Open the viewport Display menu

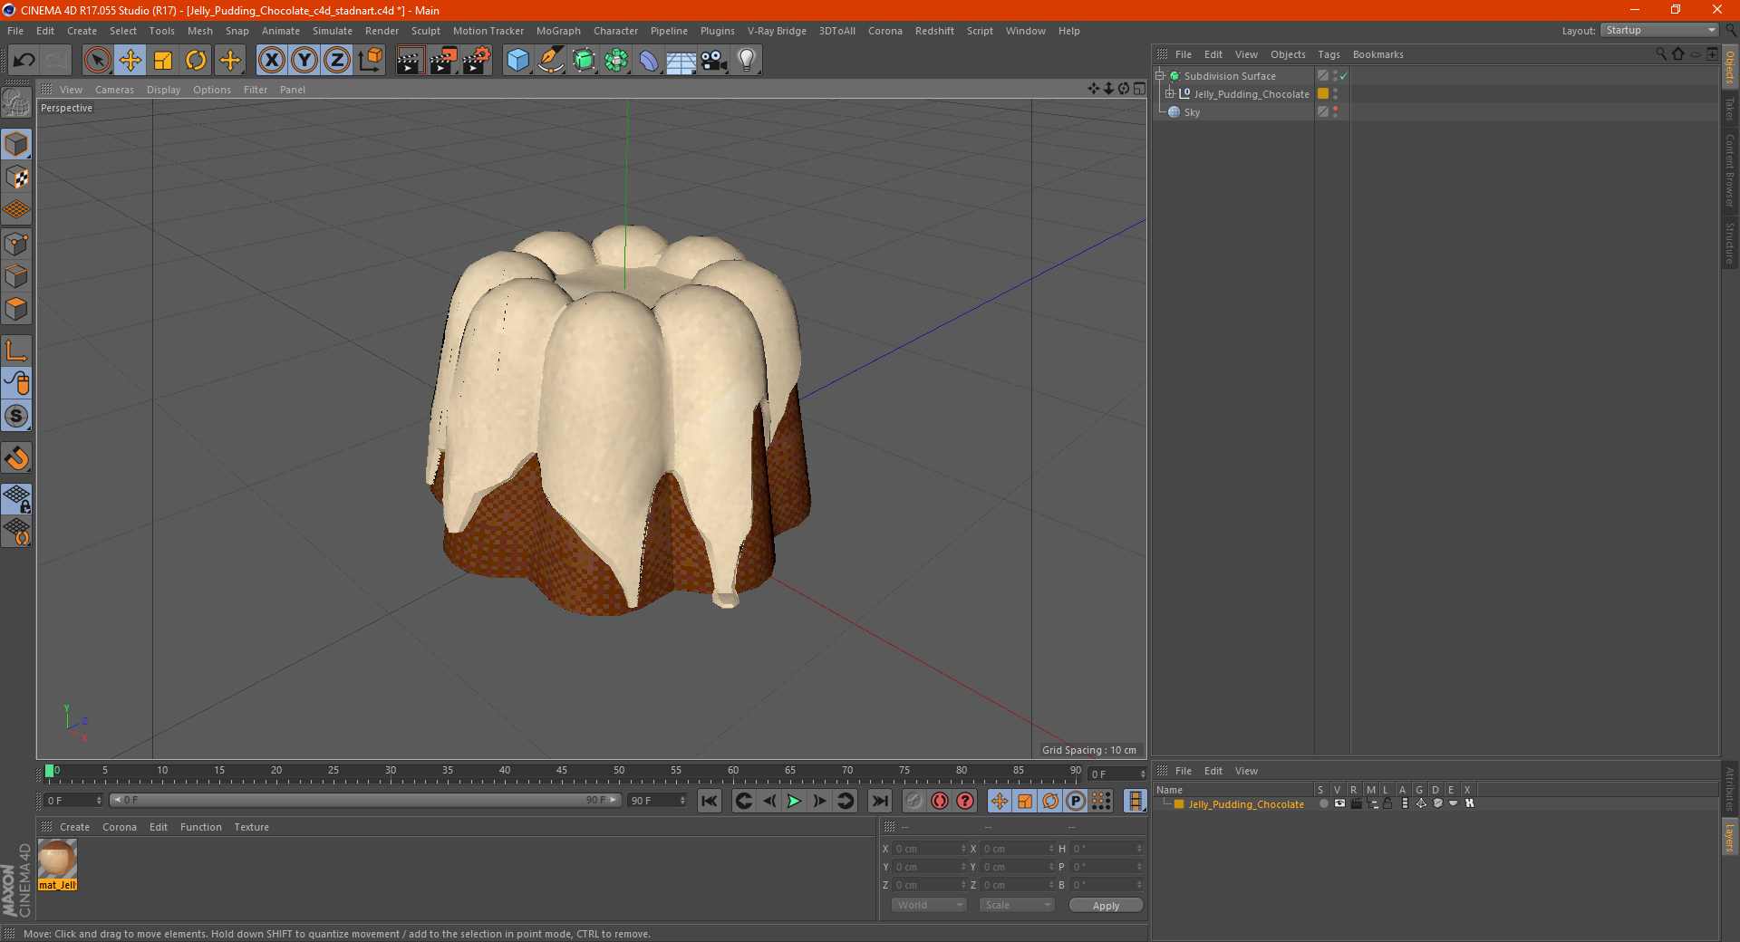[x=164, y=90]
